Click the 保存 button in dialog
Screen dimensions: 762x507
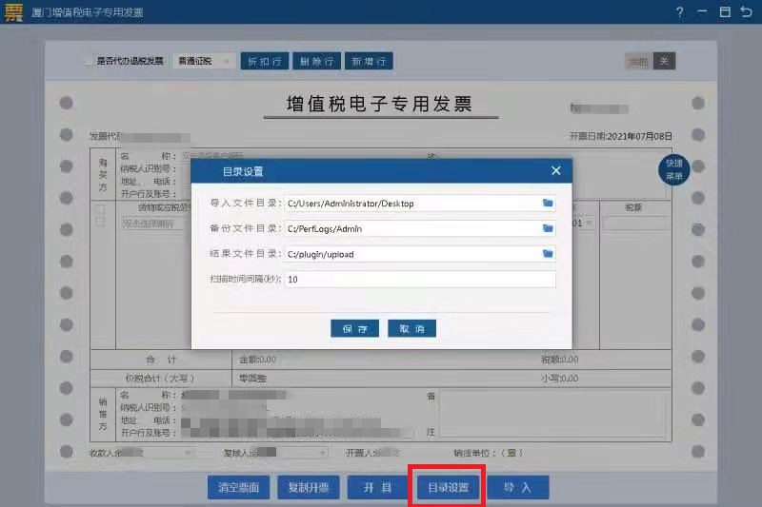354,328
